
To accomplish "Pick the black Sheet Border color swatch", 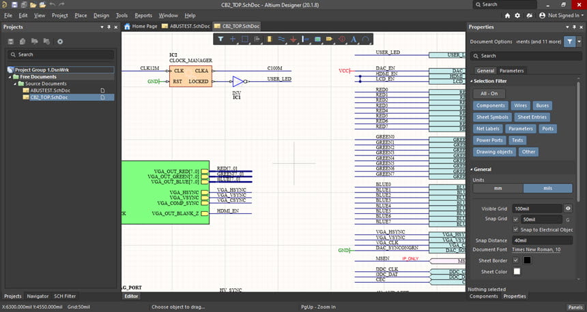I will click(x=527, y=260).
